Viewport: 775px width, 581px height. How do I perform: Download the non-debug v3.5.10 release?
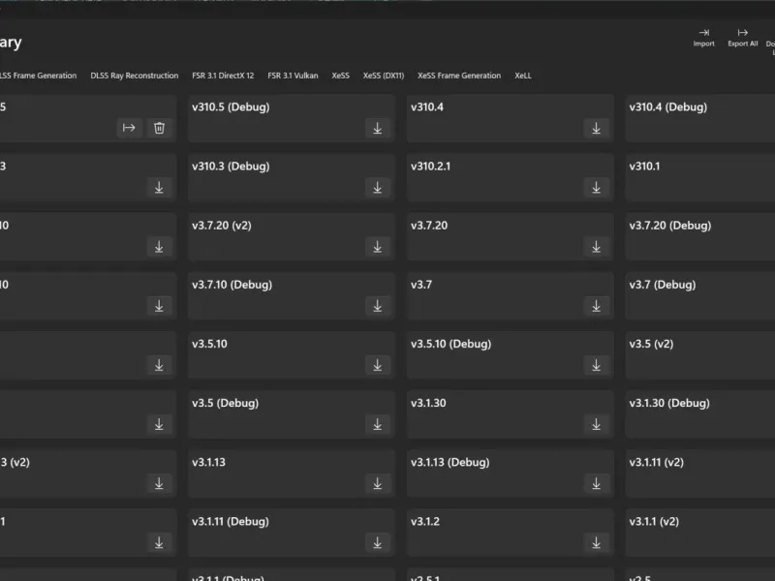[378, 365]
